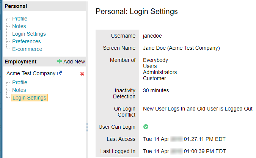The width and height of the screenshot is (256, 158).
Task: Open Notes under Acme Test Company
Action: [x=19, y=90]
